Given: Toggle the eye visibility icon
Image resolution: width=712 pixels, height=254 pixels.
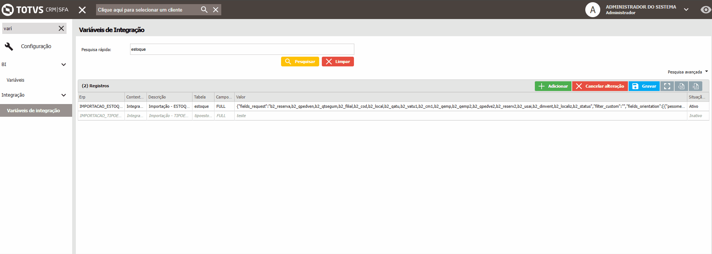Looking at the screenshot, I should 706,10.
